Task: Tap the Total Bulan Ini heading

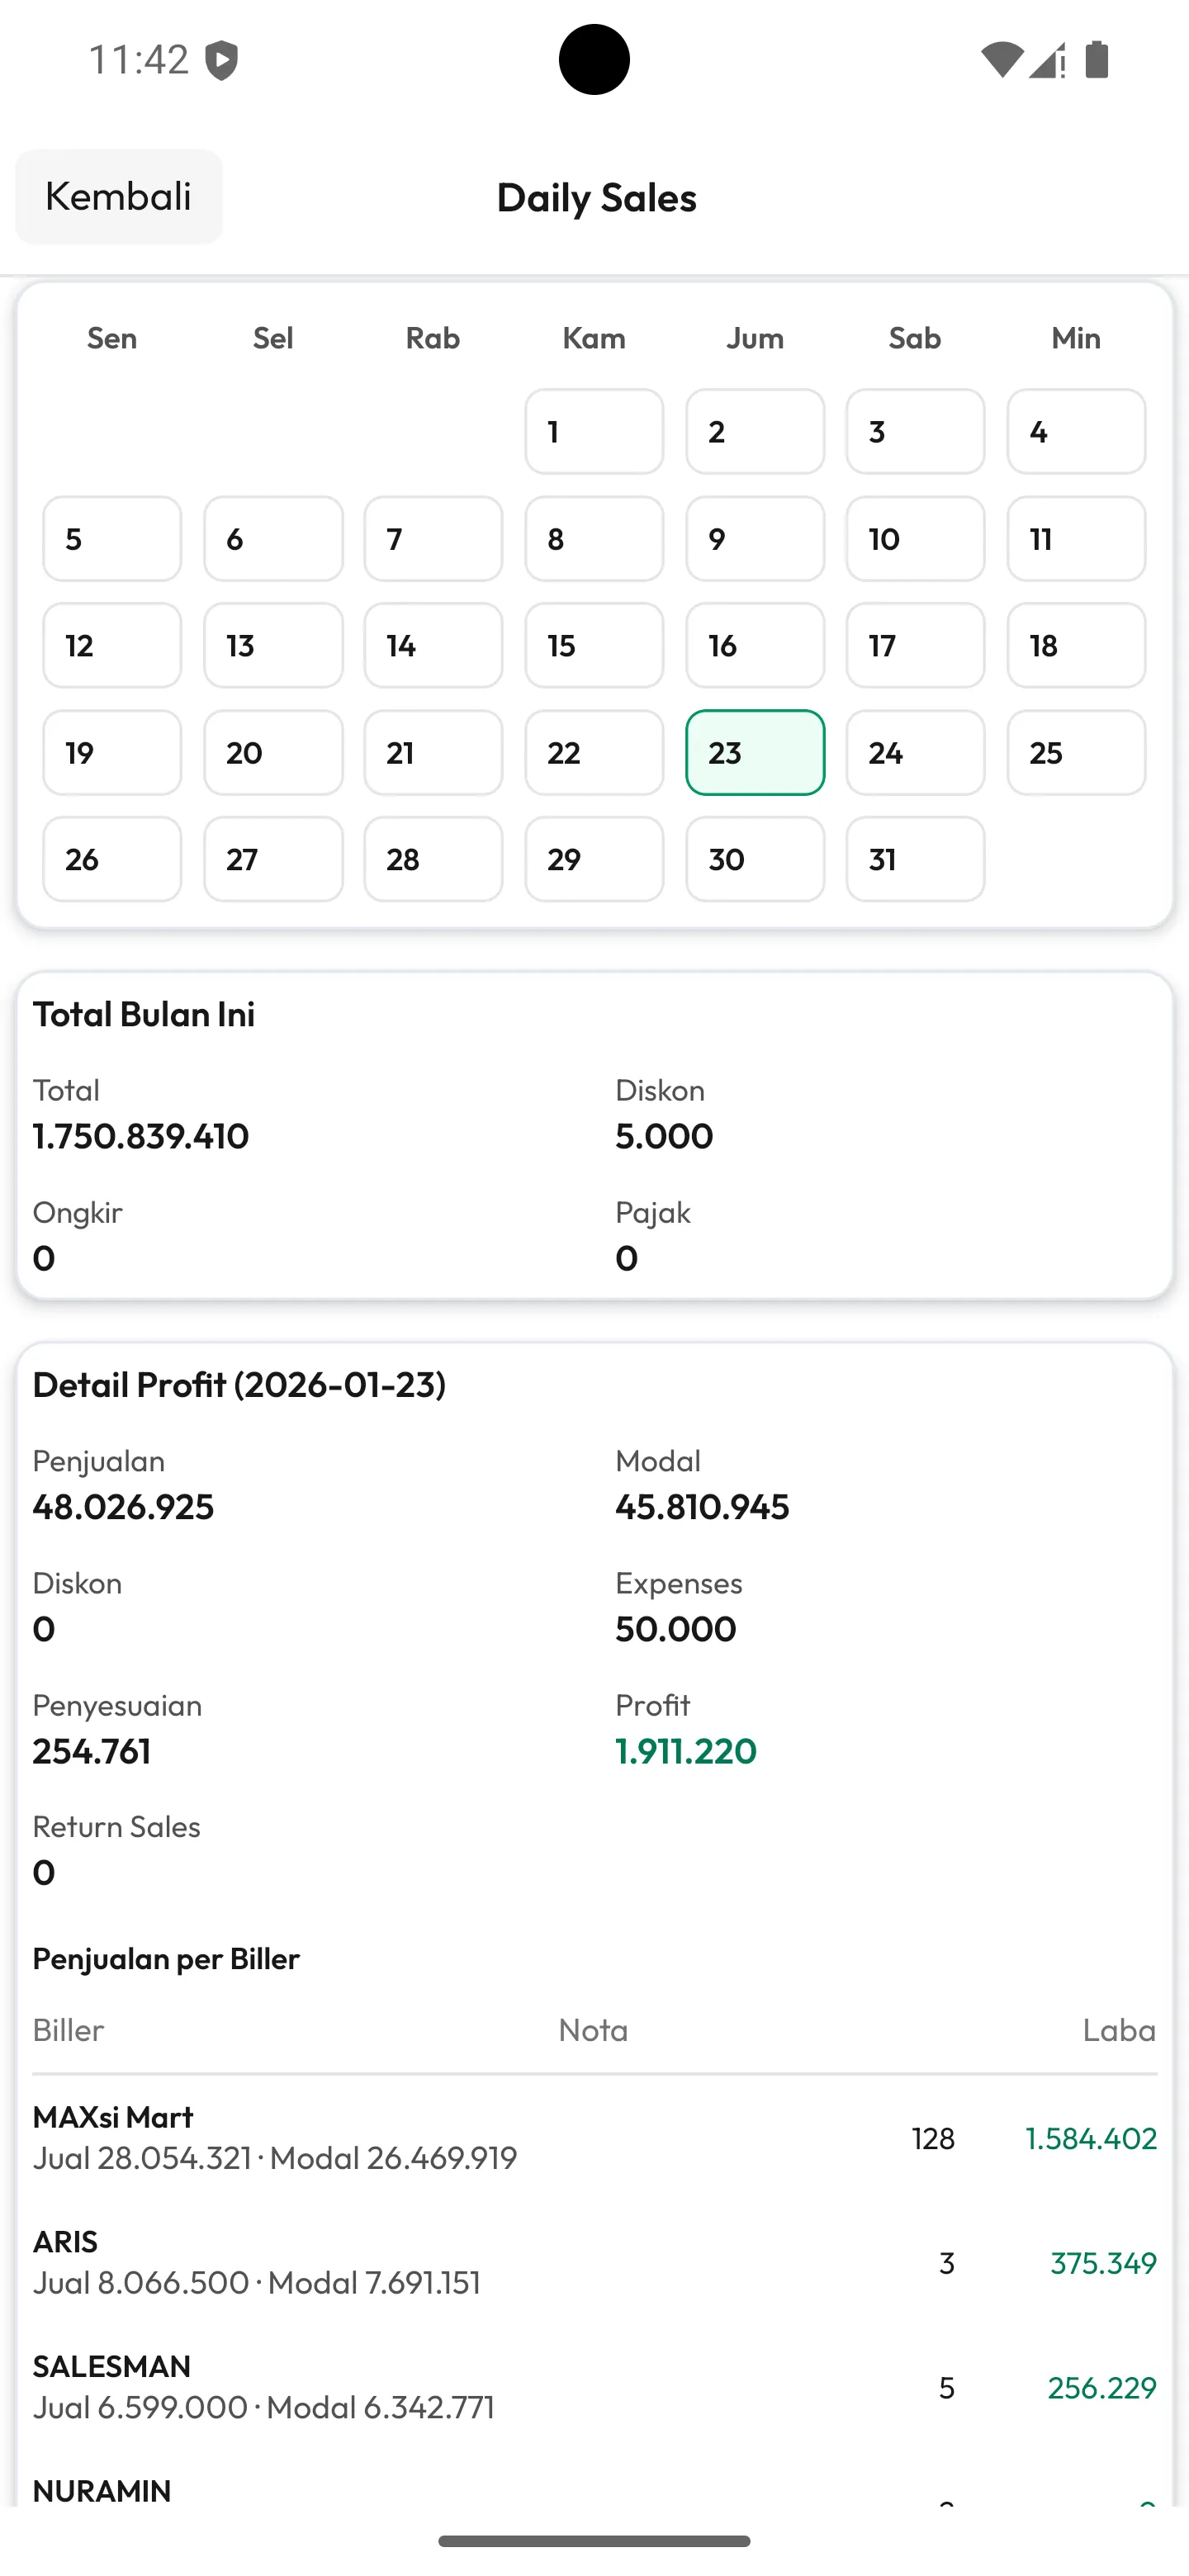Action: 144,1014
